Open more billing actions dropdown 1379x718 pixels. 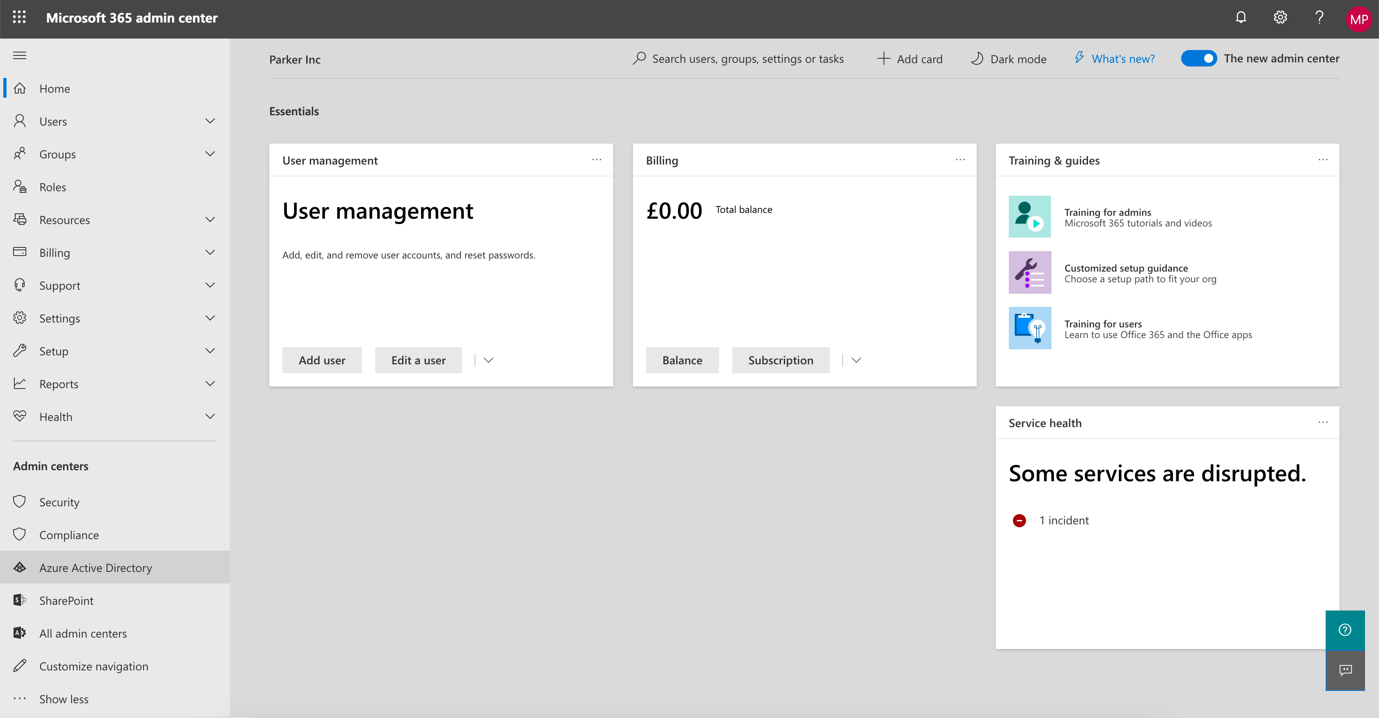(x=856, y=360)
